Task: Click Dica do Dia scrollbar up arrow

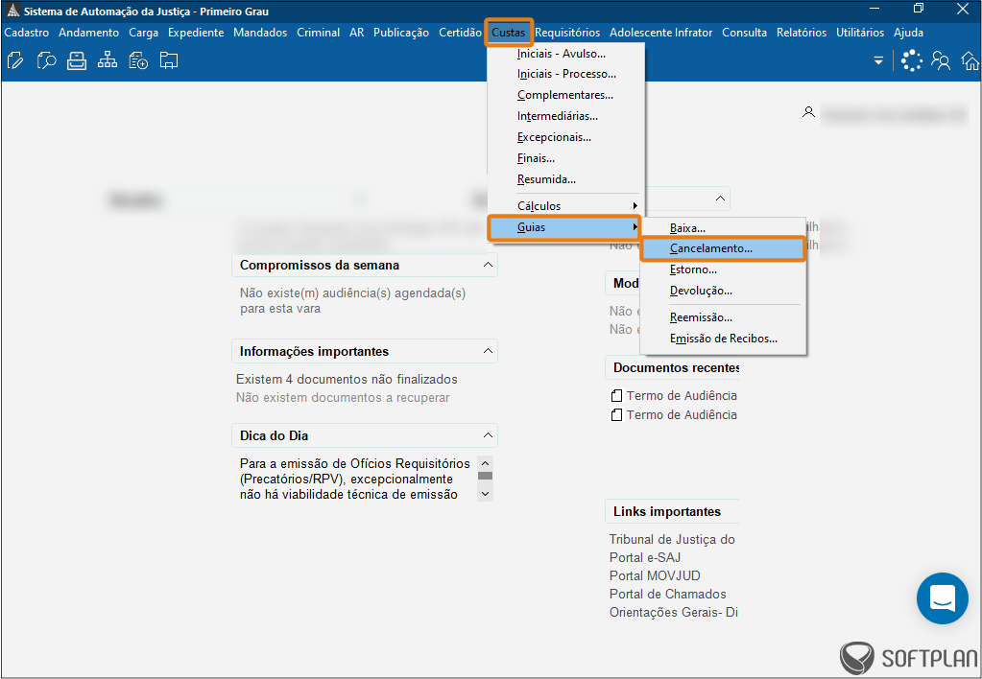Action: point(485,463)
